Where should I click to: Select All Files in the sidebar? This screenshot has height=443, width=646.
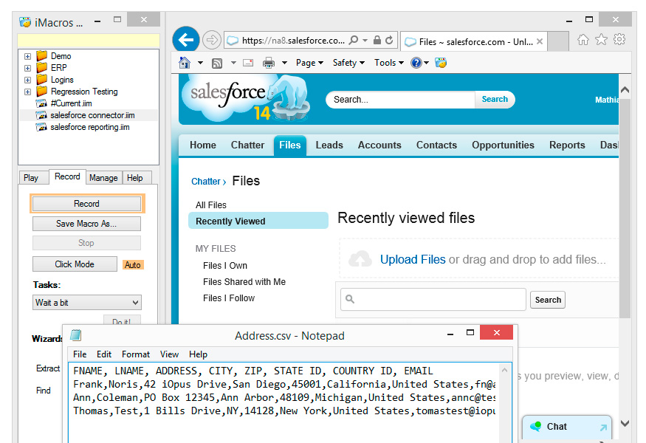coord(211,205)
